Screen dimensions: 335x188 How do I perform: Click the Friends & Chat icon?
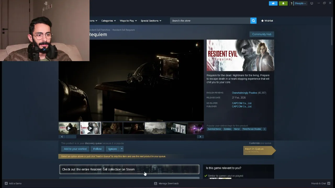click(329, 183)
